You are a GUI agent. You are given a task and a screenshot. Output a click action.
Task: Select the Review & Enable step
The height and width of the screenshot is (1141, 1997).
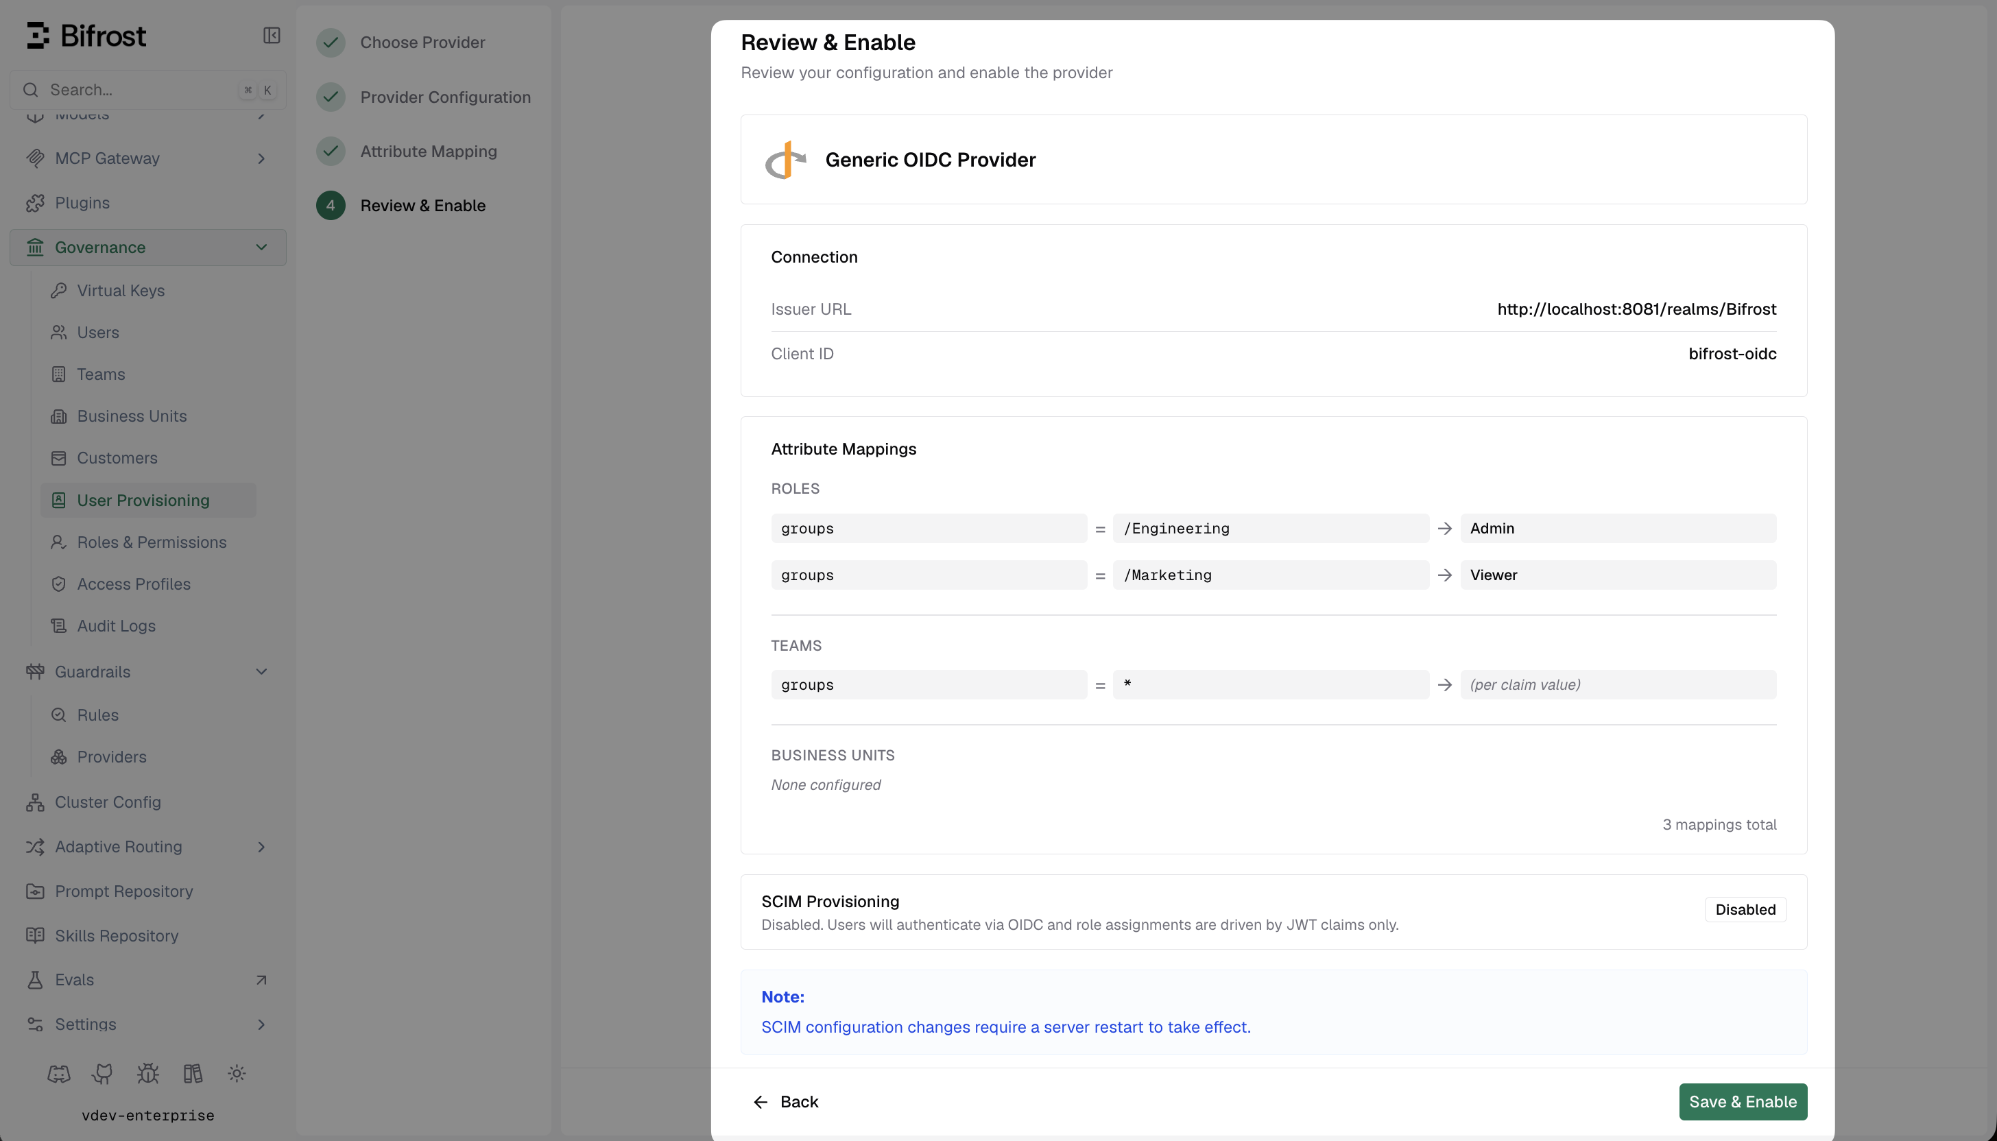click(x=401, y=205)
